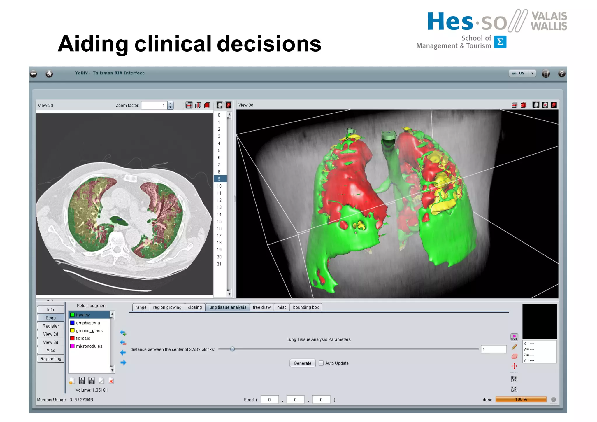Switch to the range tab
Image resolution: width=597 pixels, height=422 pixels.
(141, 307)
